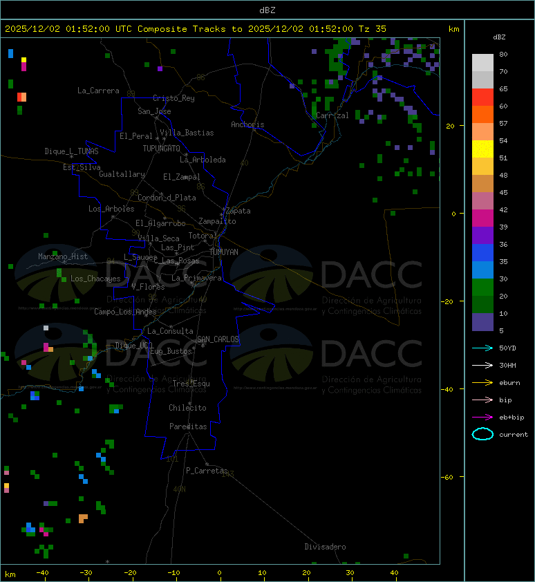Click the dBZ title at top
The image size is (535, 582).
click(x=267, y=10)
